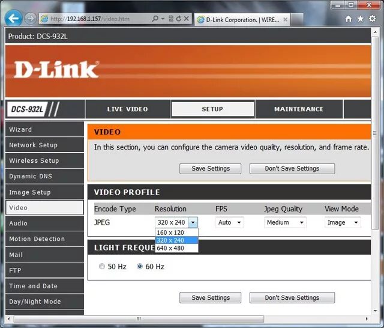Image resolution: width=384 pixels, height=328 pixels.
Task: Click the DCS-932L model badge
Action: pos(27,109)
